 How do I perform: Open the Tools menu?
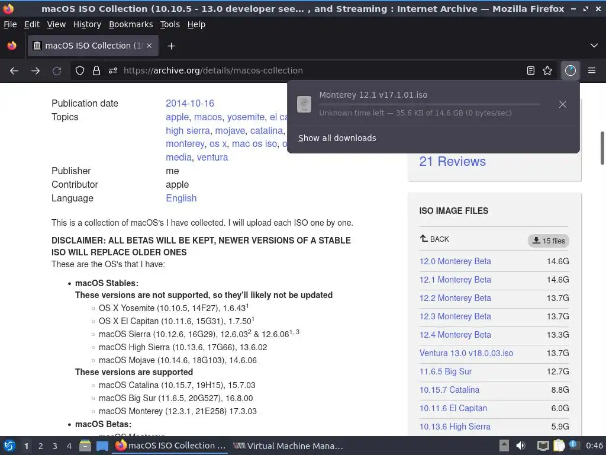click(x=170, y=24)
